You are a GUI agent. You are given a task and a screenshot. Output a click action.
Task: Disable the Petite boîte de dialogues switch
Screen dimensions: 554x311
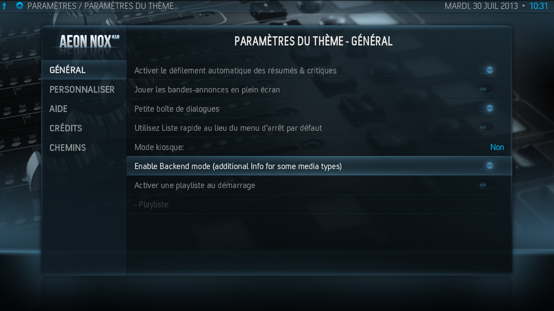pos(486,108)
